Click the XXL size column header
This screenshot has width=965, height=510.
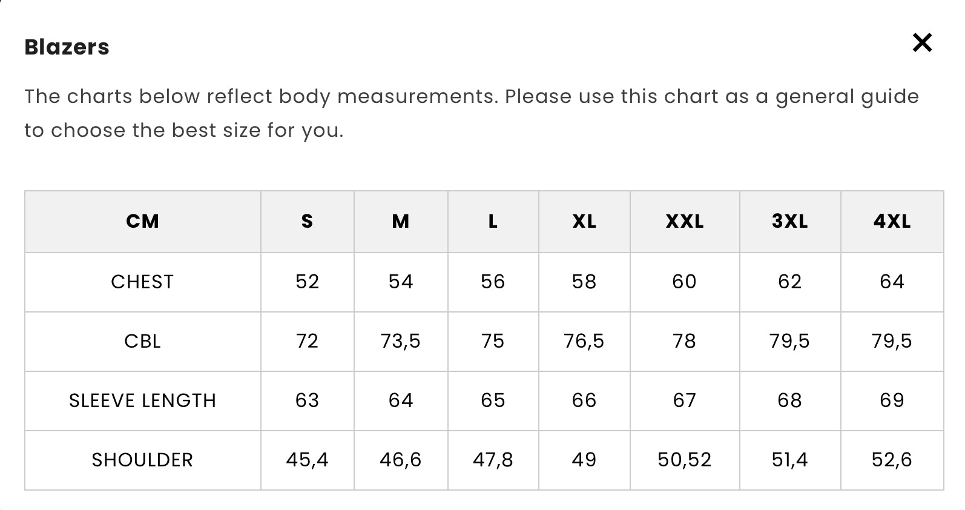[x=684, y=222]
